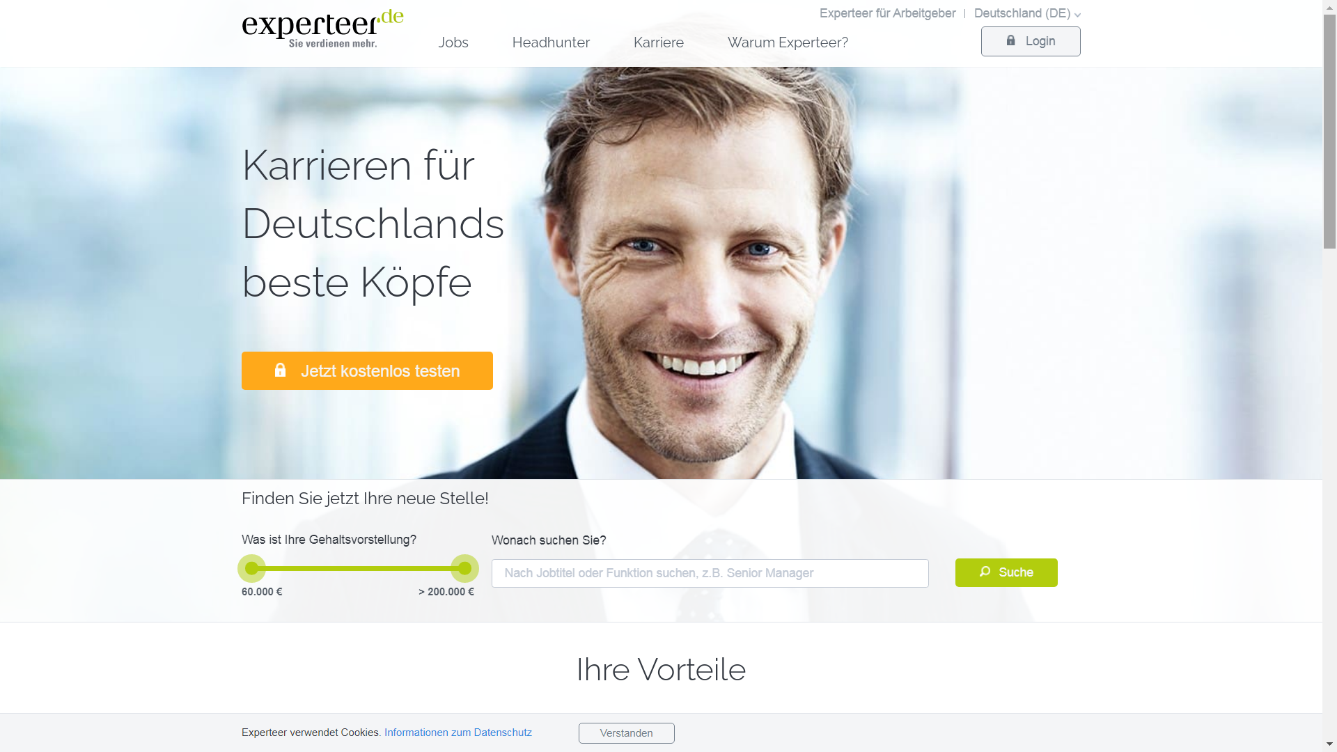This screenshot has height=752, width=1337.
Task: Click the right salary slider handle
Action: 464,568
